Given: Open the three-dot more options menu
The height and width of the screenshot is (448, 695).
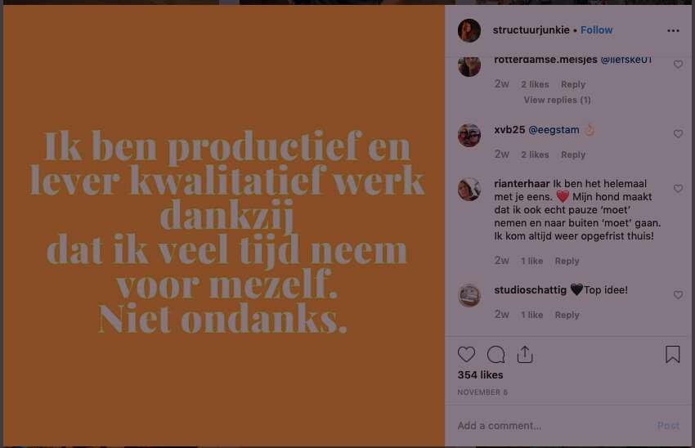Looking at the screenshot, I should coord(673,30).
